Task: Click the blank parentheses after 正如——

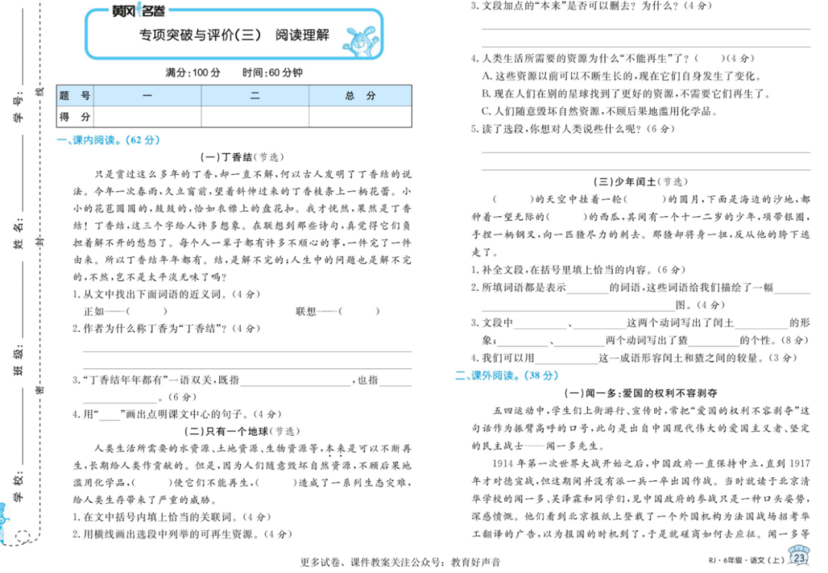Action: [x=146, y=311]
